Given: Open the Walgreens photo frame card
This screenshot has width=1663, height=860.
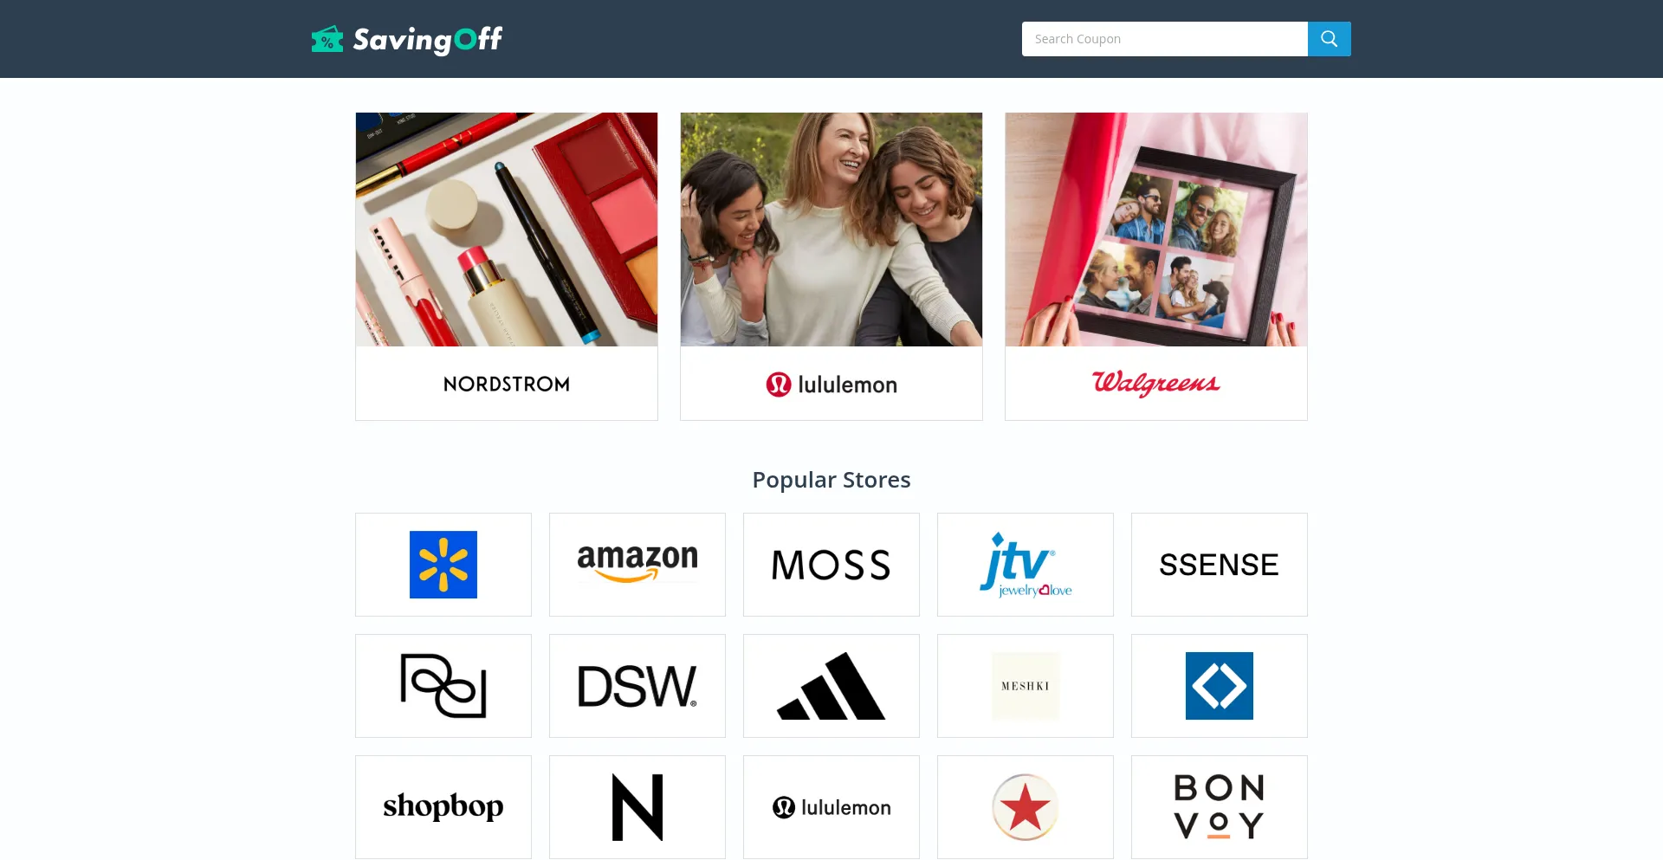Looking at the screenshot, I should coord(1156,267).
